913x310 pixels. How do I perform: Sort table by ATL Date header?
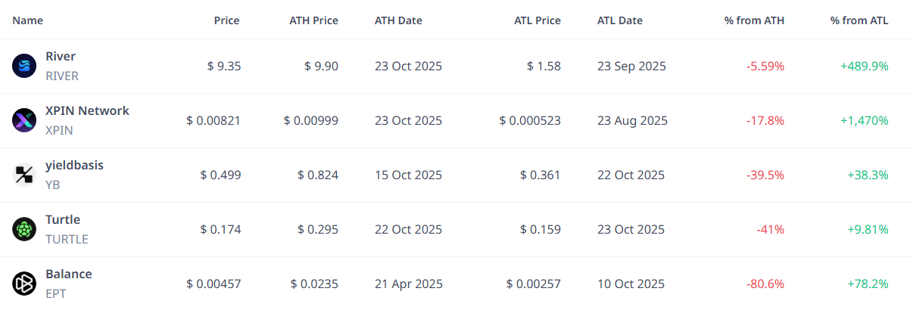pos(619,20)
